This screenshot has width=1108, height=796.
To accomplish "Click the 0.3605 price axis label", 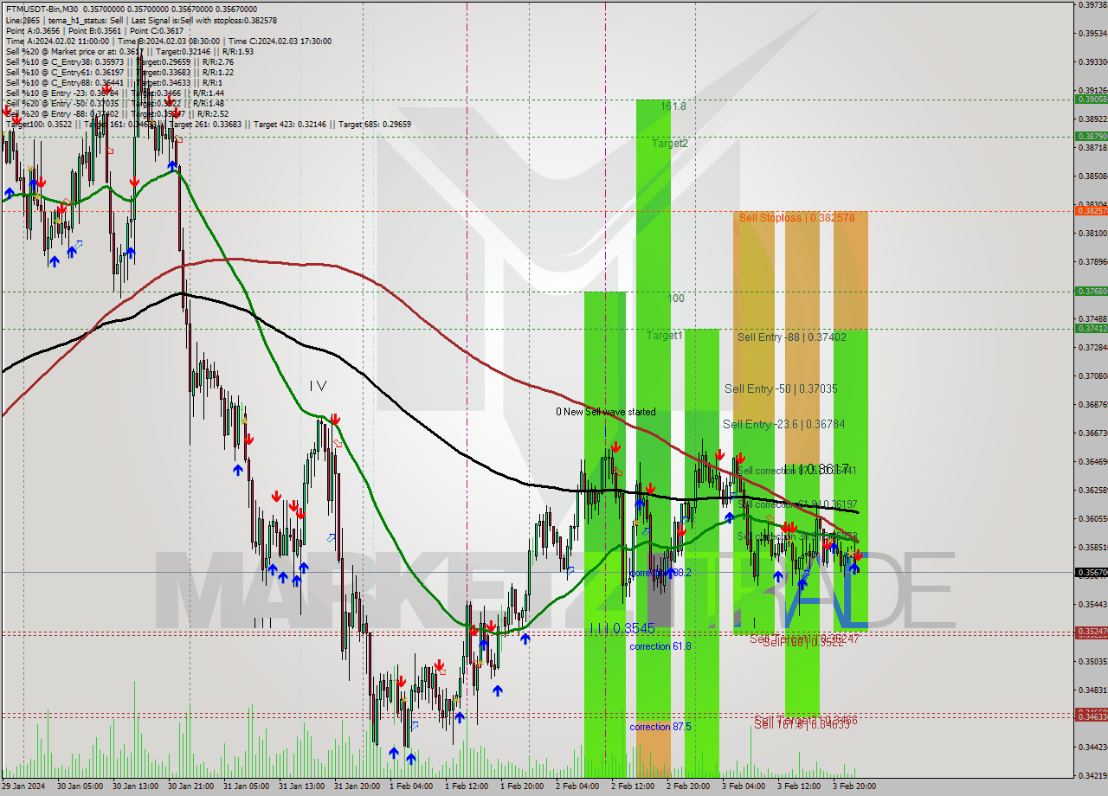I will click(x=1092, y=519).
